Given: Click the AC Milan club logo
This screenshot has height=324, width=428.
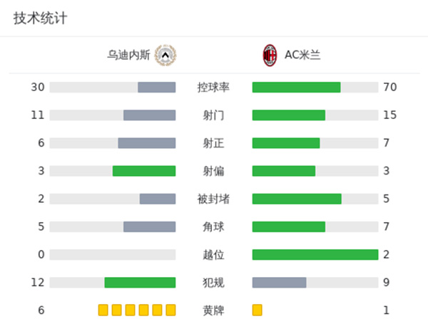Looking at the screenshot, I should click(270, 54).
